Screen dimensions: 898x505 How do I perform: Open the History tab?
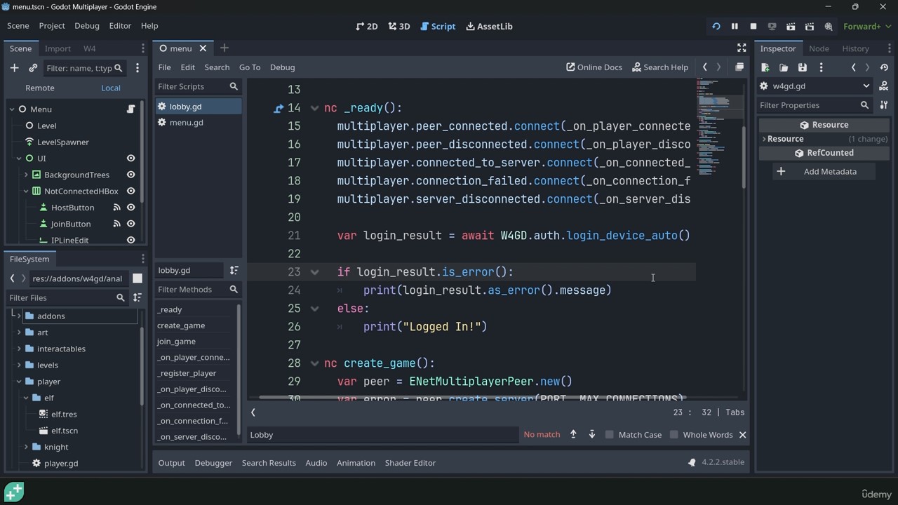pos(855,48)
